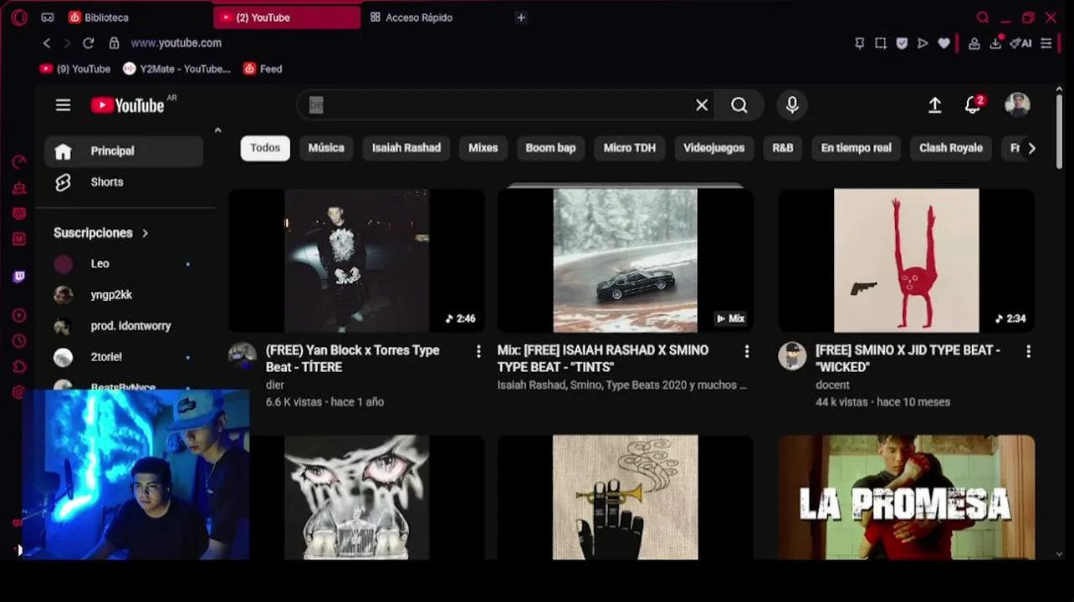The height and width of the screenshot is (602, 1074).
Task: Open the Leo channel subscription
Action: [124, 263]
